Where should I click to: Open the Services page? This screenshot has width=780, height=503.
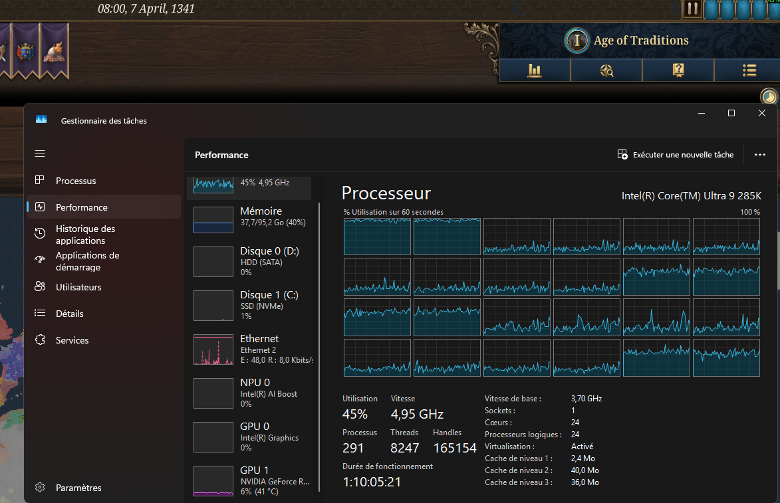click(104, 340)
